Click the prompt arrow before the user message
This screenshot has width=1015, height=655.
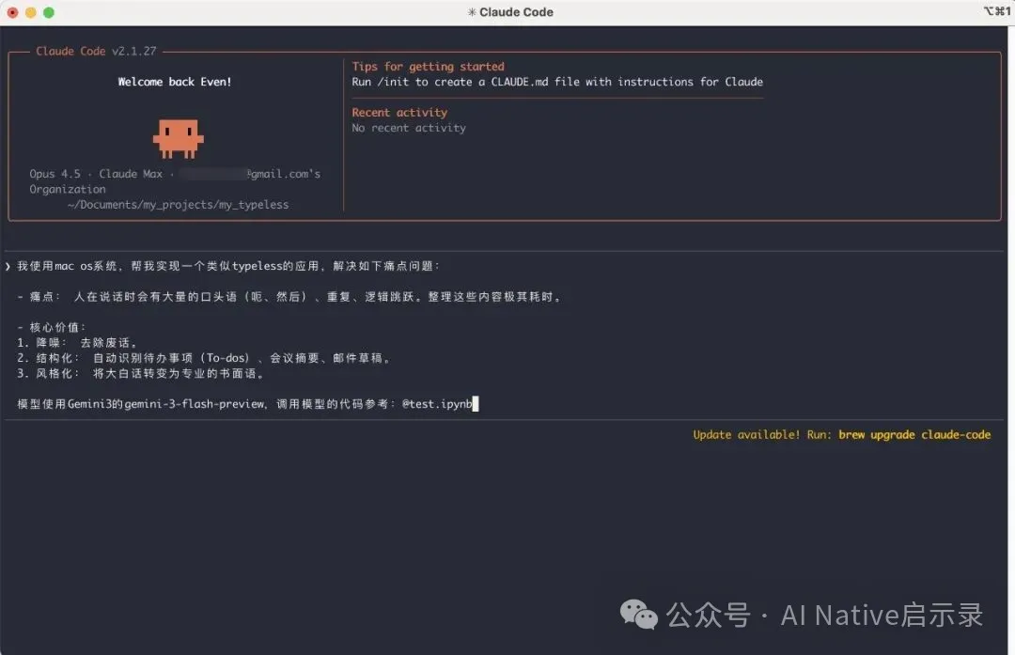click(x=8, y=266)
